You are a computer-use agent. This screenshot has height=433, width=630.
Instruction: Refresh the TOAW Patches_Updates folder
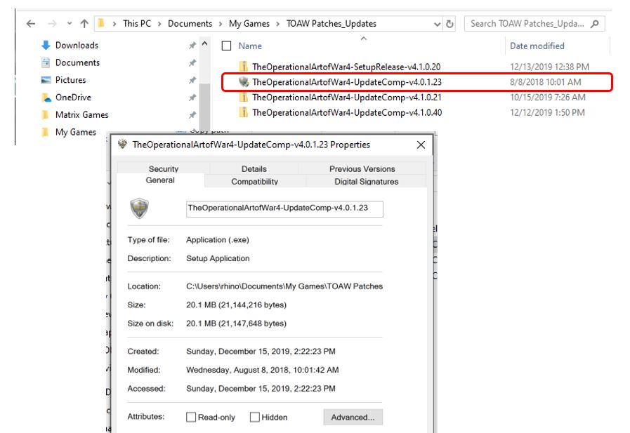click(x=449, y=24)
